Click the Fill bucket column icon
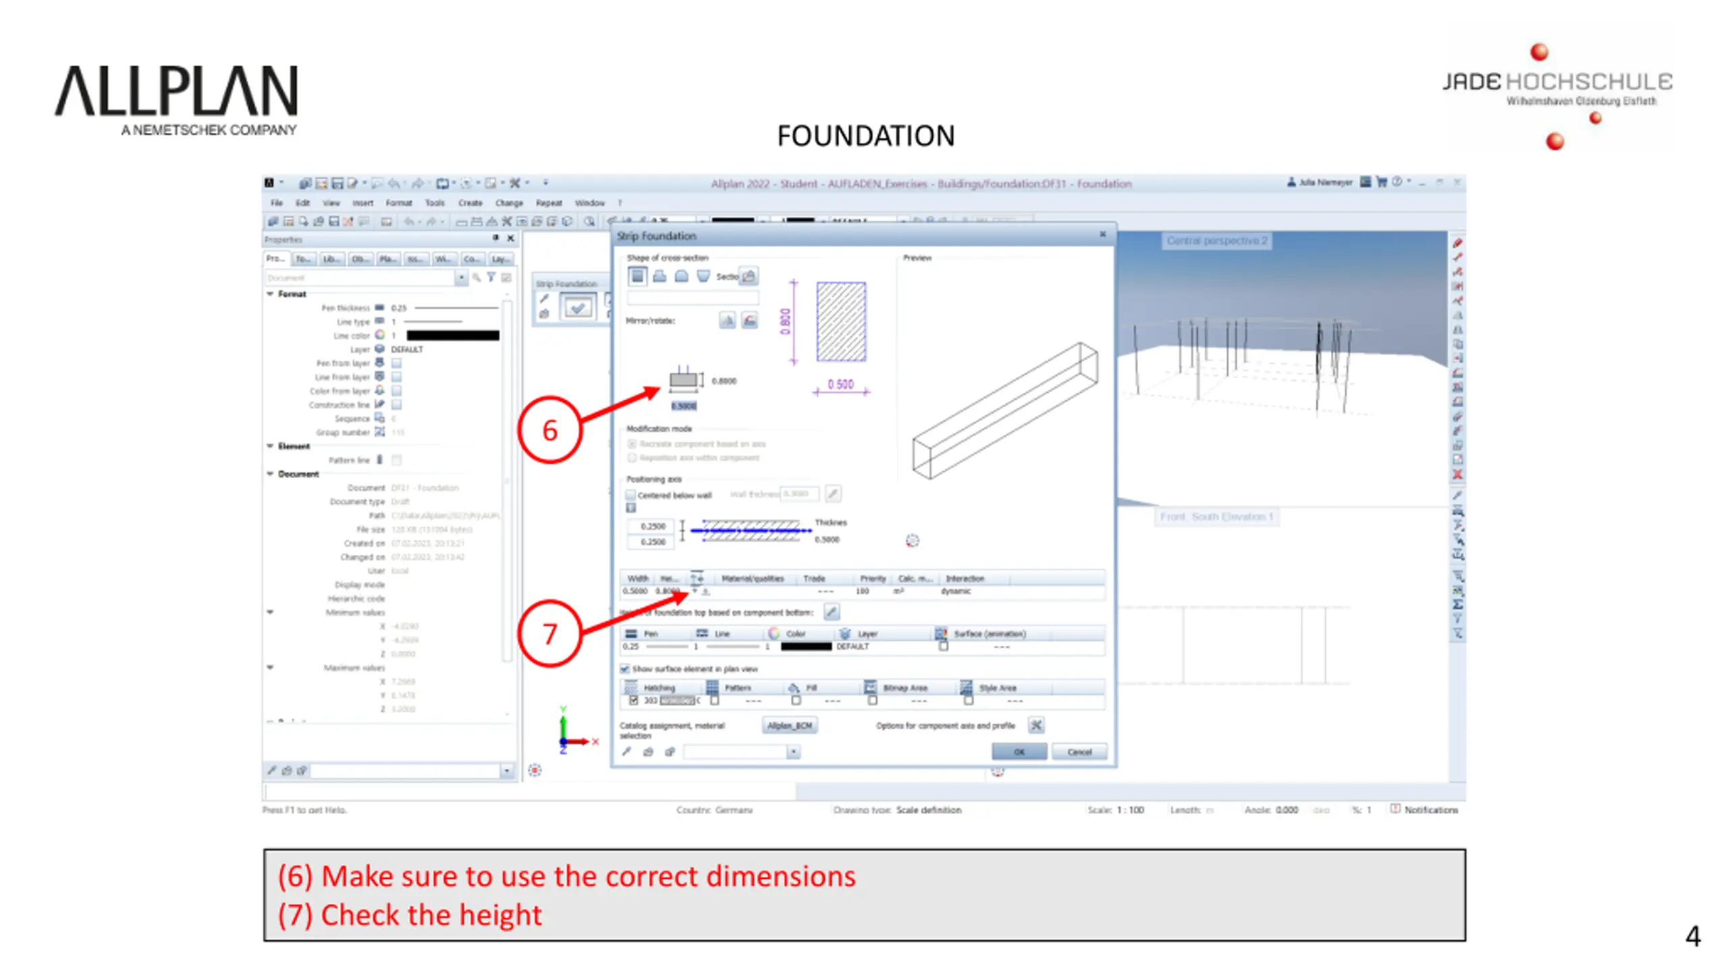 pyautogui.click(x=794, y=688)
